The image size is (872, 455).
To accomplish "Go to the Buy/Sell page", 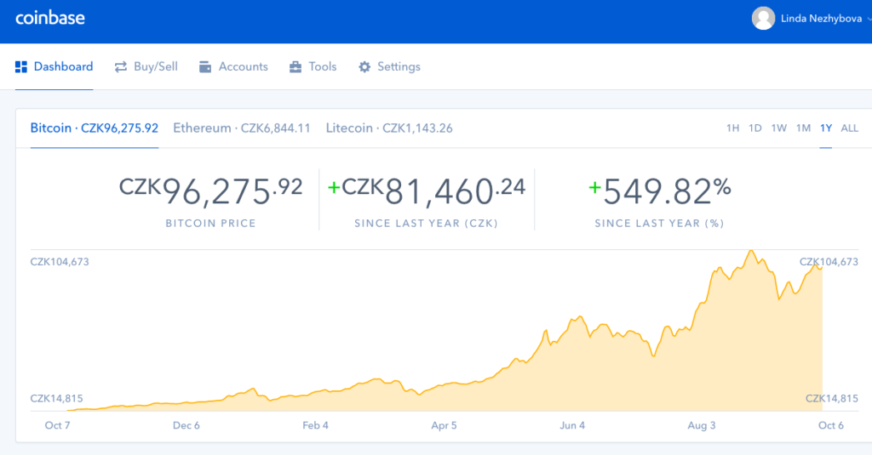I will click(x=146, y=66).
